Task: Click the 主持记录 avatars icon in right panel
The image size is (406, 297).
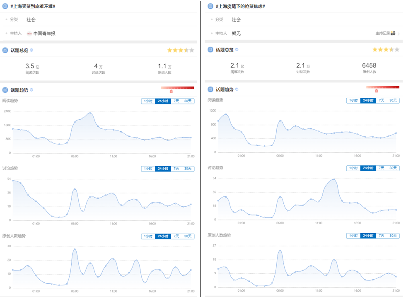Action: [x=393, y=33]
